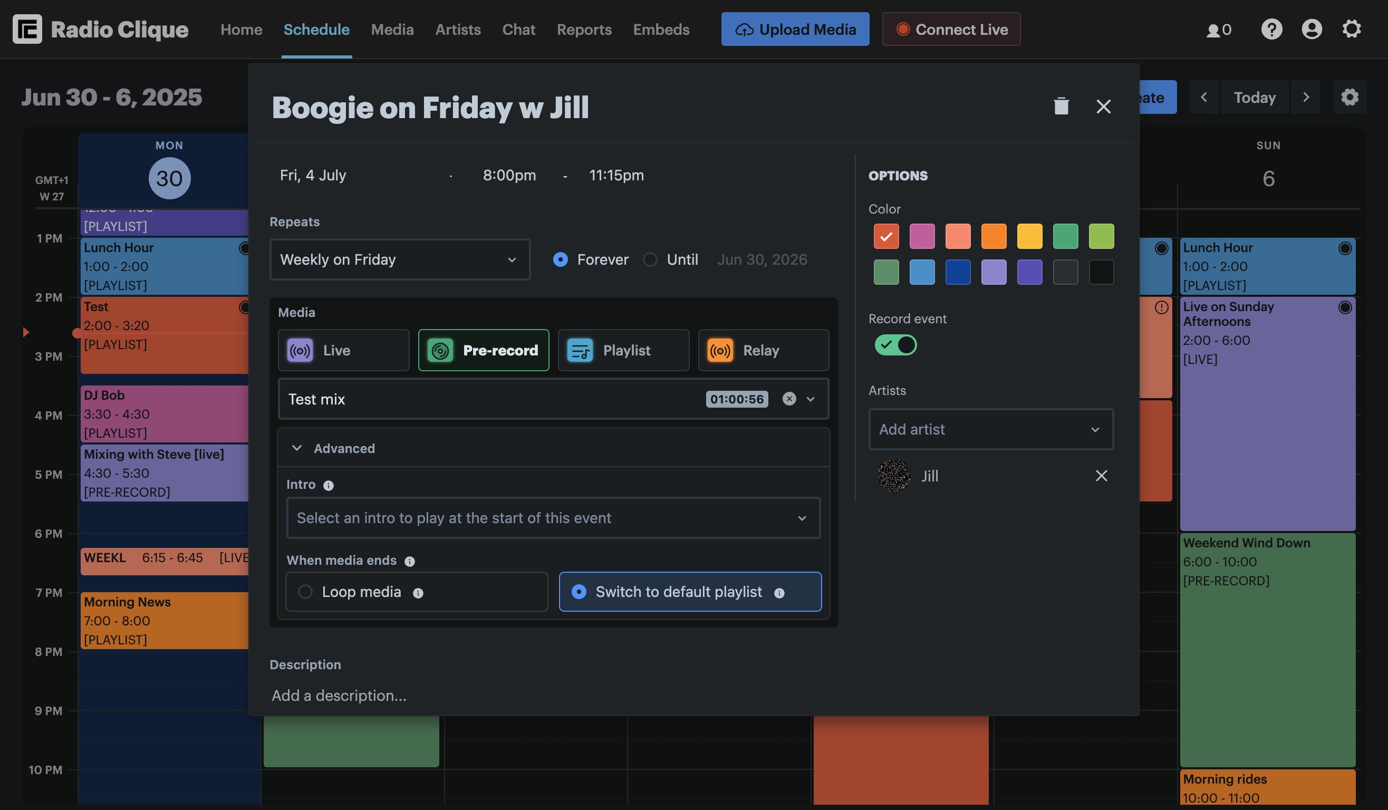Open the Add artist dropdown
Viewport: 1388px width, 810px height.
pos(991,429)
